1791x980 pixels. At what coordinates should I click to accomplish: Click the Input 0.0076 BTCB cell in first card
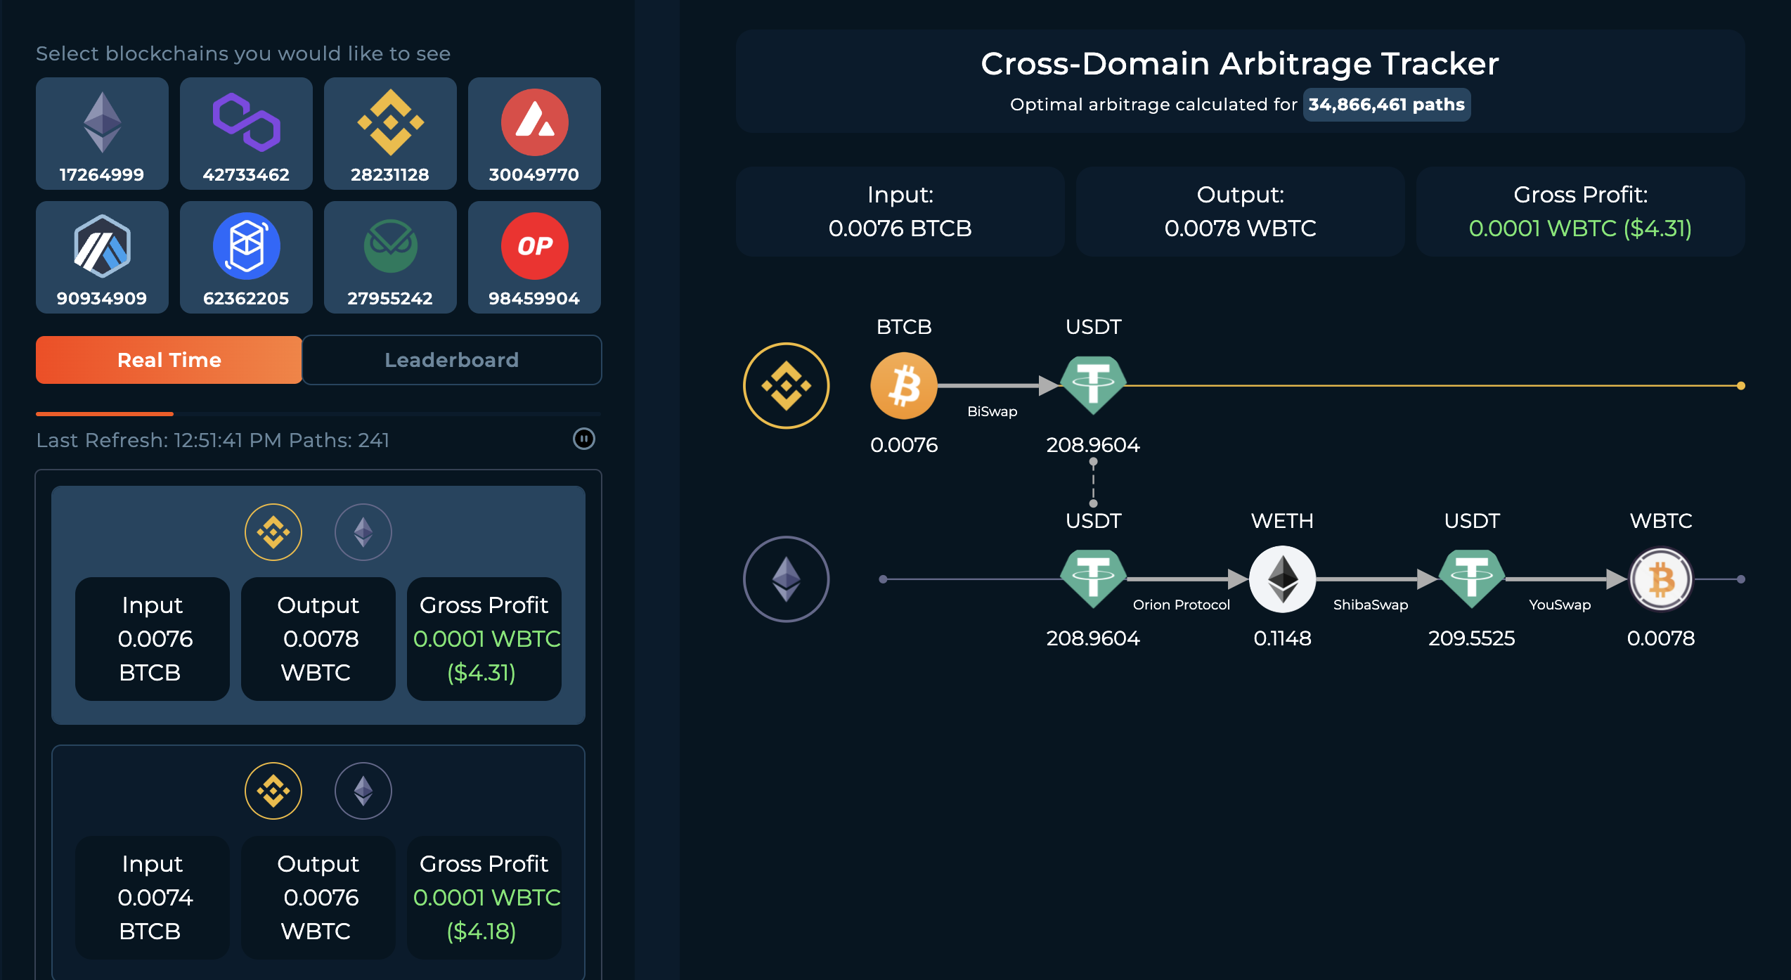pyautogui.click(x=153, y=639)
